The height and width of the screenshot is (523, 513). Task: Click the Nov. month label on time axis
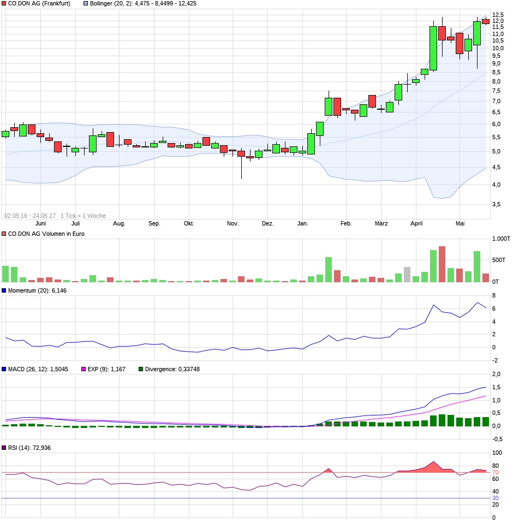coord(232,223)
